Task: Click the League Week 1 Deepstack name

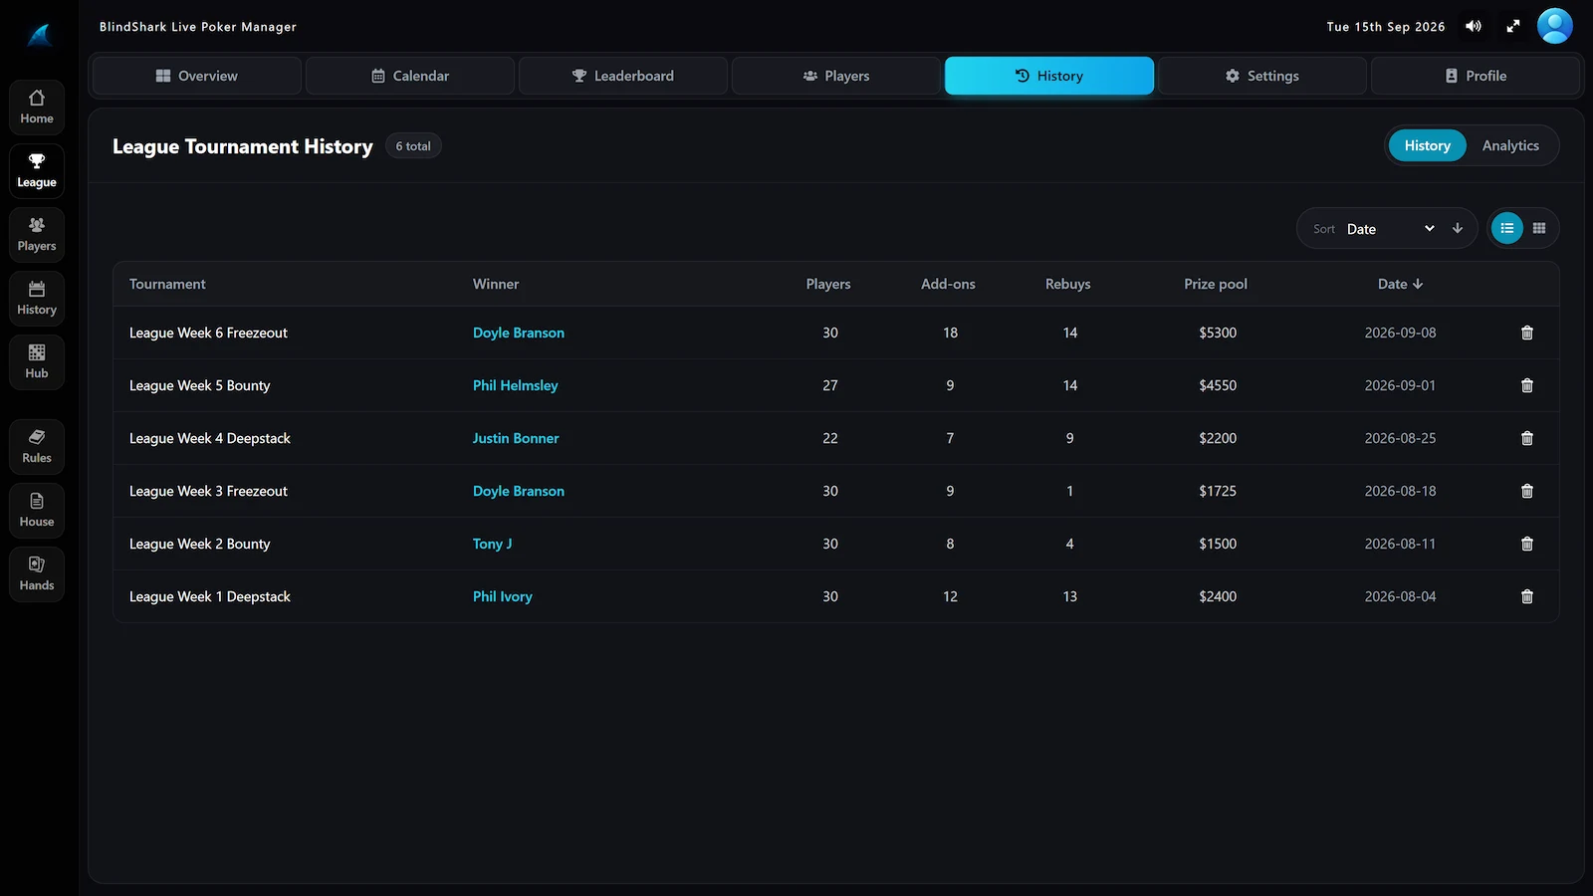Action: [210, 596]
